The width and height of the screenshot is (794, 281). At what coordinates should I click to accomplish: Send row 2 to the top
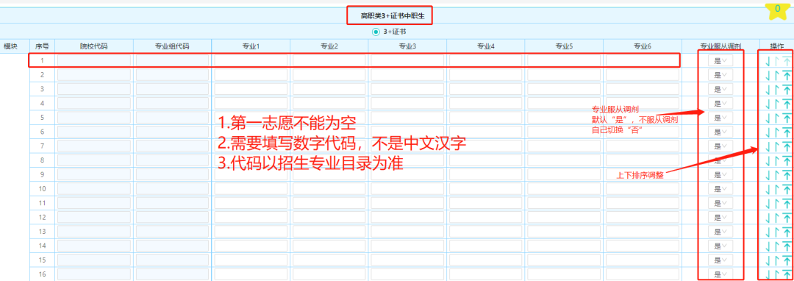point(787,76)
